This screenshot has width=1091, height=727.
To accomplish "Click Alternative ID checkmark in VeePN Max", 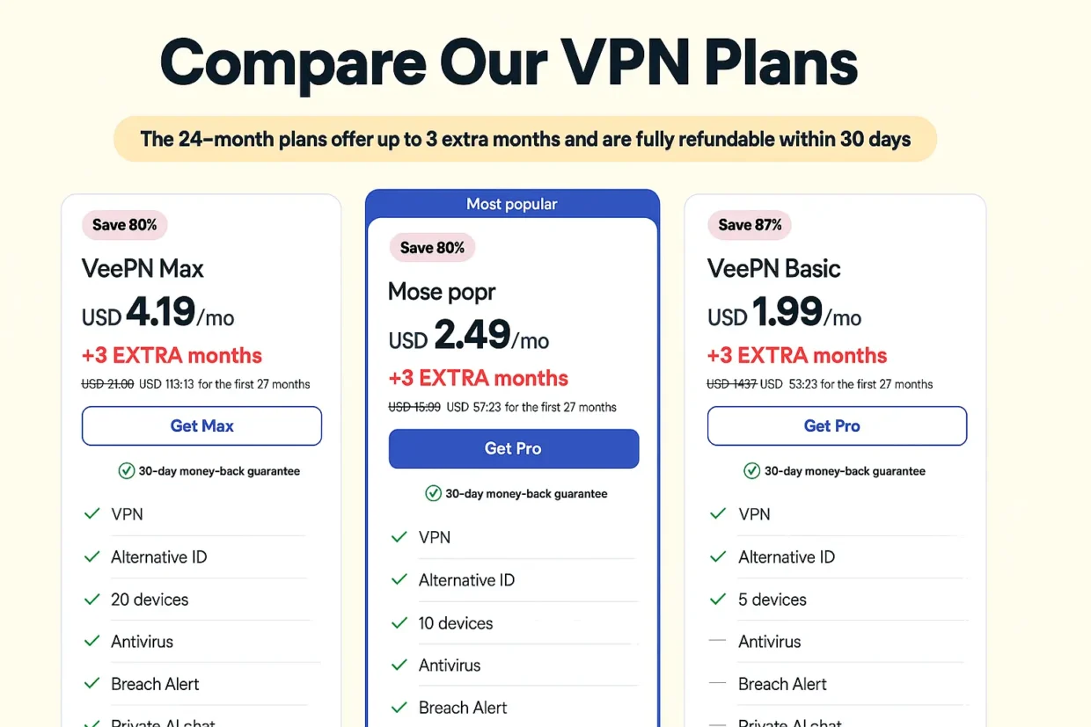I will tap(92, 556).
